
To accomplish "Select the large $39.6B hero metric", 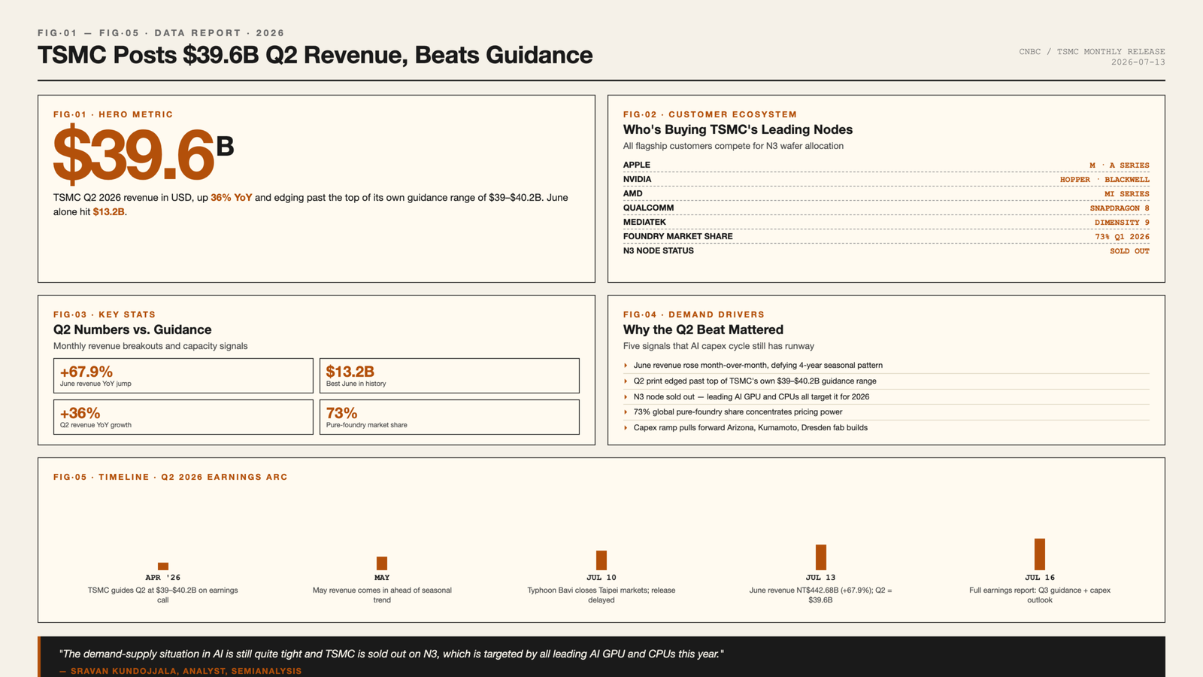I will 144,155.
